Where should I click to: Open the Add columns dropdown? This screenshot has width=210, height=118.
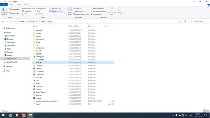pos(79,11)
